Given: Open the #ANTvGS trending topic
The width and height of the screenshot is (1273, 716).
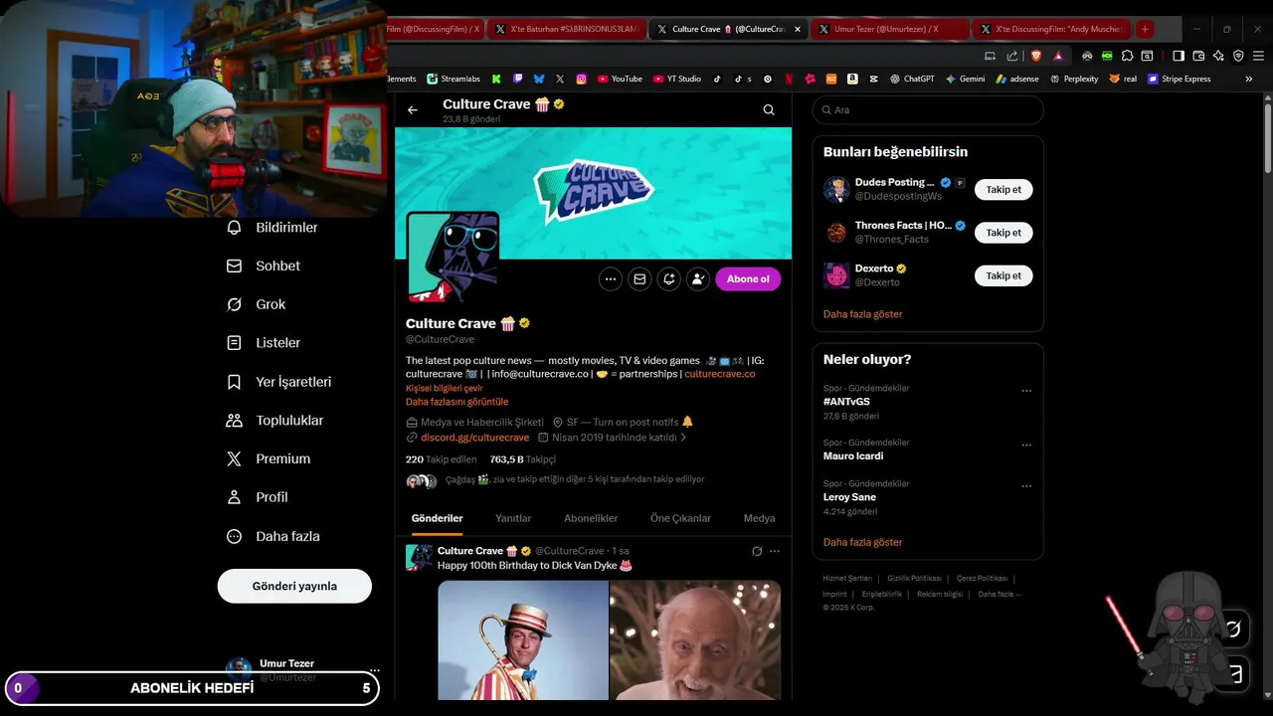Looking at the screenshot, I should point(846,402).
